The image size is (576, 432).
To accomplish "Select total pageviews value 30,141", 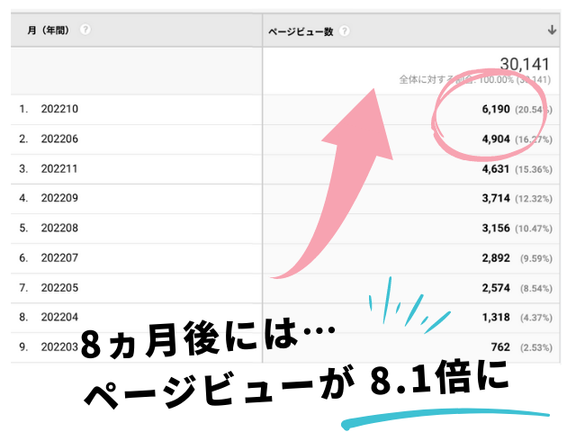I will (x=525, y=64).
